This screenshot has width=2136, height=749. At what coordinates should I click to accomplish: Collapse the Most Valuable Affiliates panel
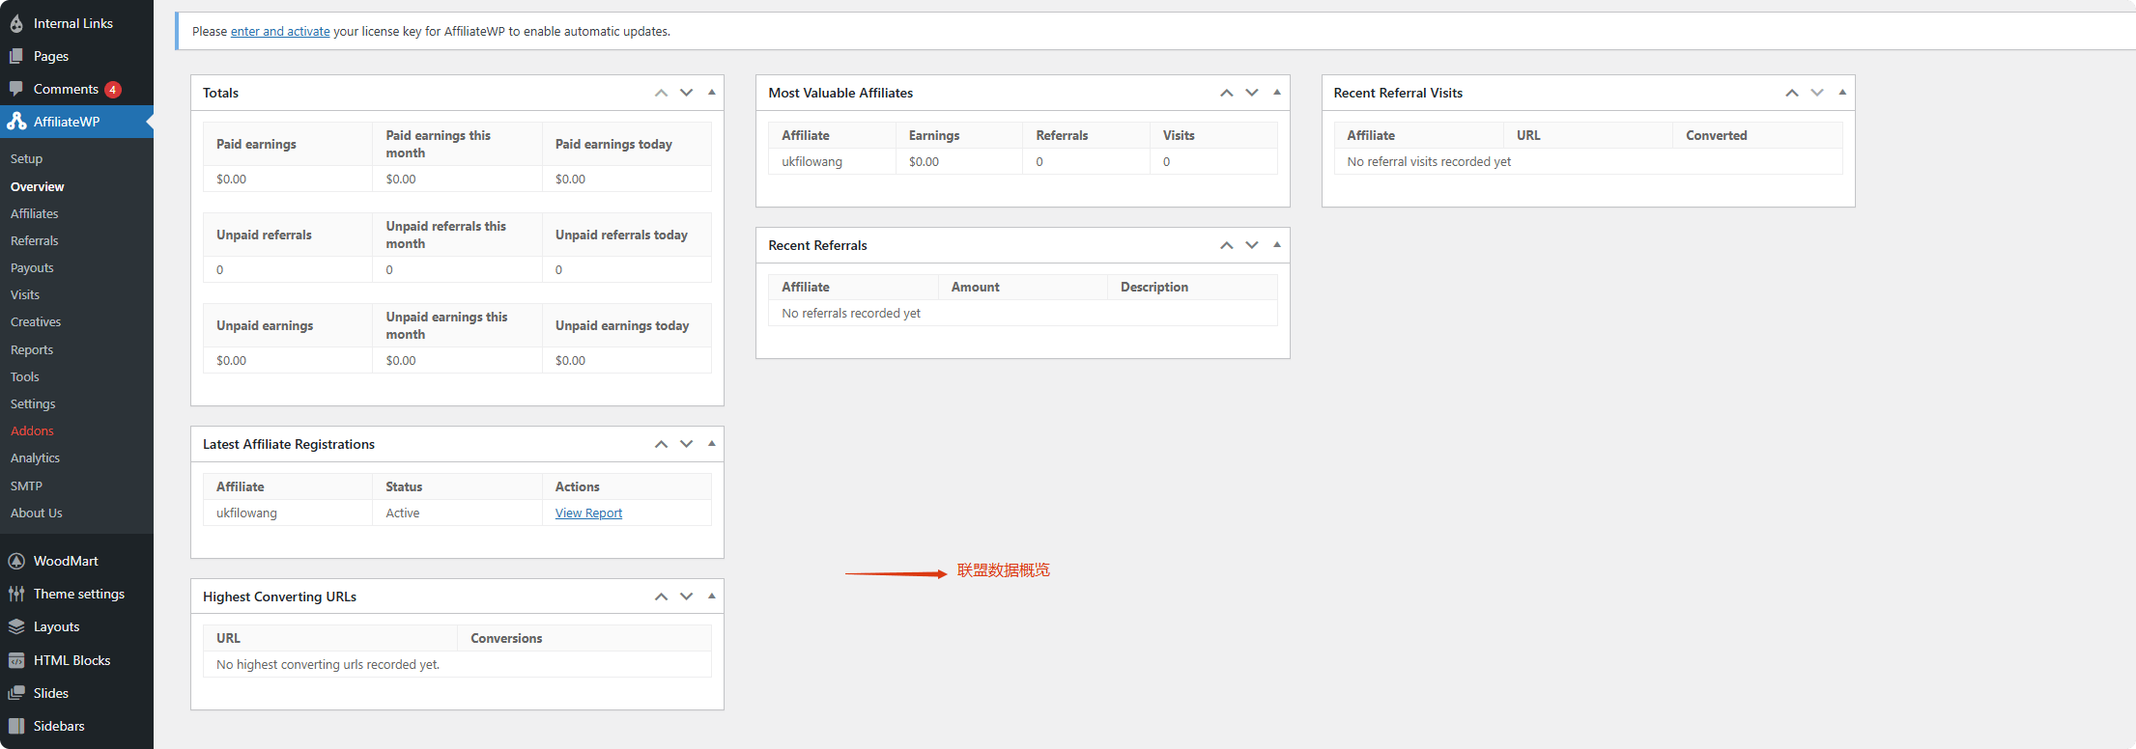[1277, 93]
